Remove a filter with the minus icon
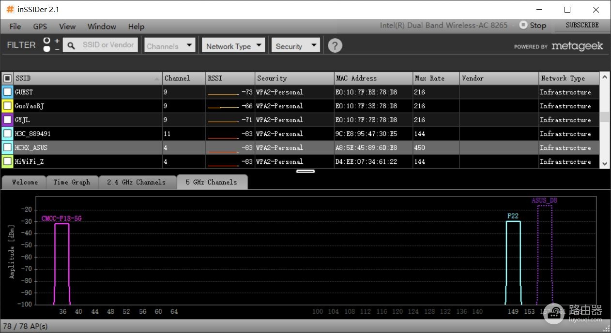This screenshot has height=333, width=611. coord(57,49)
